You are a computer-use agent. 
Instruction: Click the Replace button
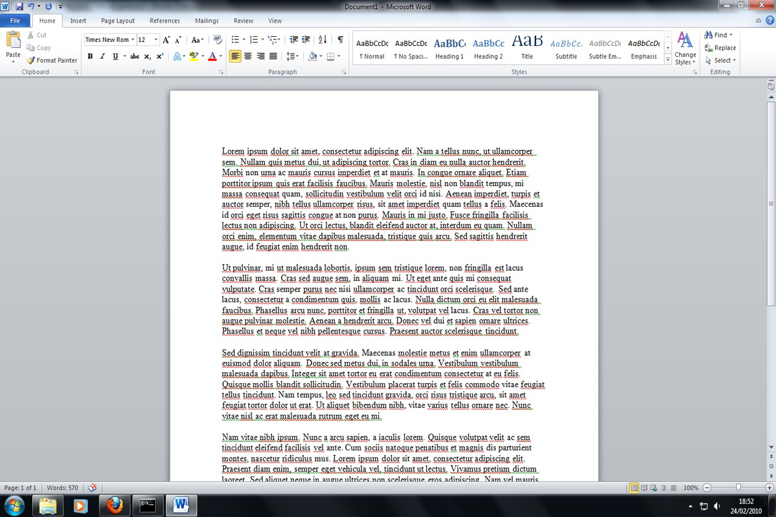tap(720, 48)
